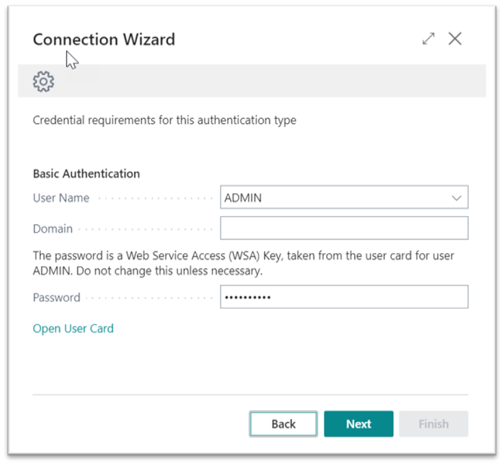
Task: Click the credential requirements description text
Action: pyautogui.click(x=164, y=120)
